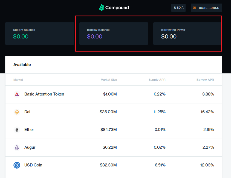Click the Supply Balance card
Image resolution: width=231 pixels, height=179 pixels.
40,34
